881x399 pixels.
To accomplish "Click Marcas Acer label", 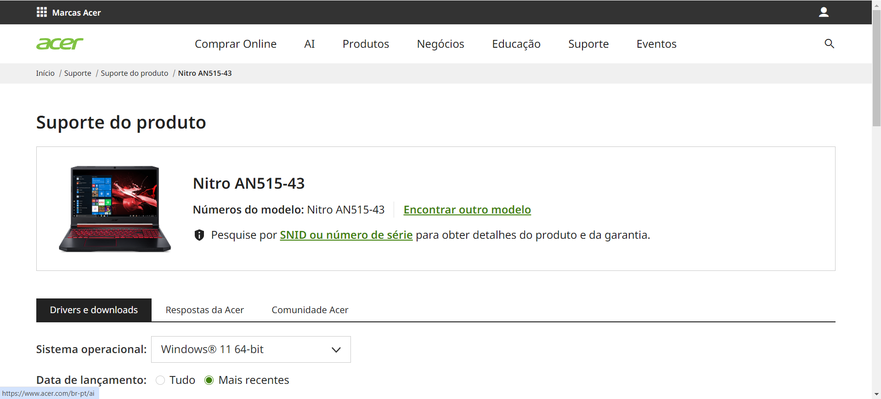I will point(76,13).
